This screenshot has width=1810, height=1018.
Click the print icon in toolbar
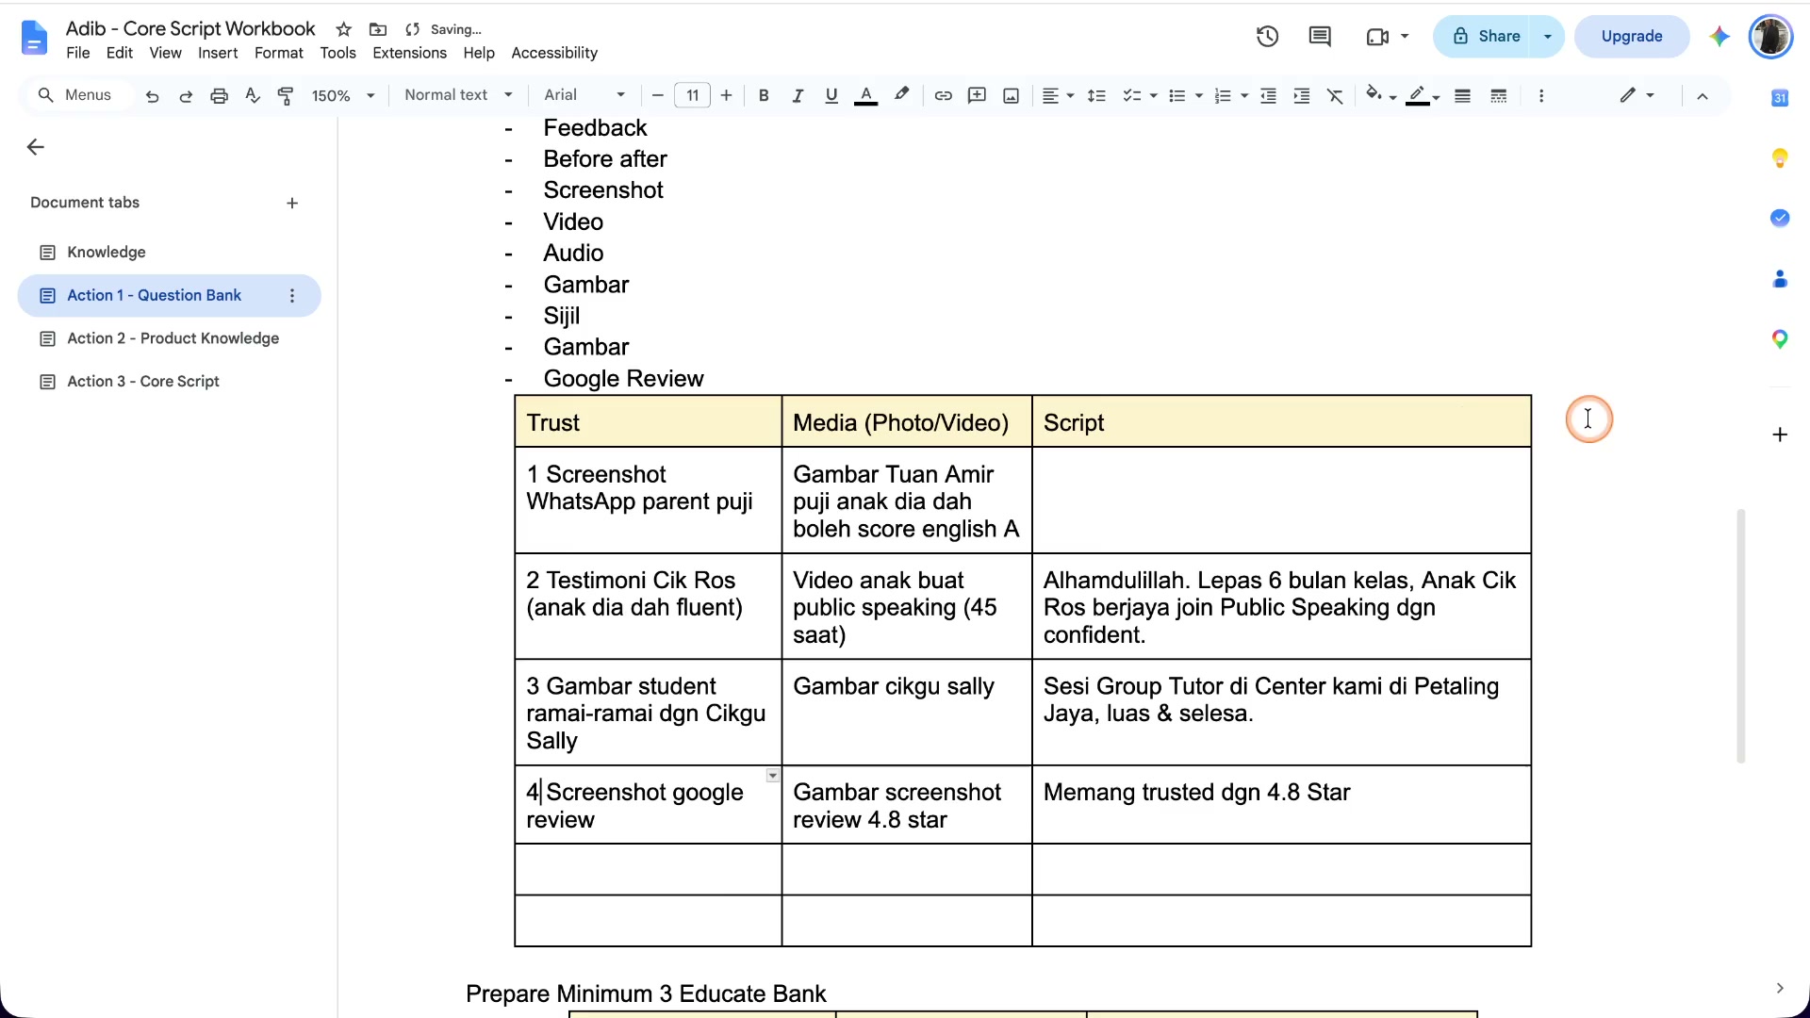[219, 95]
